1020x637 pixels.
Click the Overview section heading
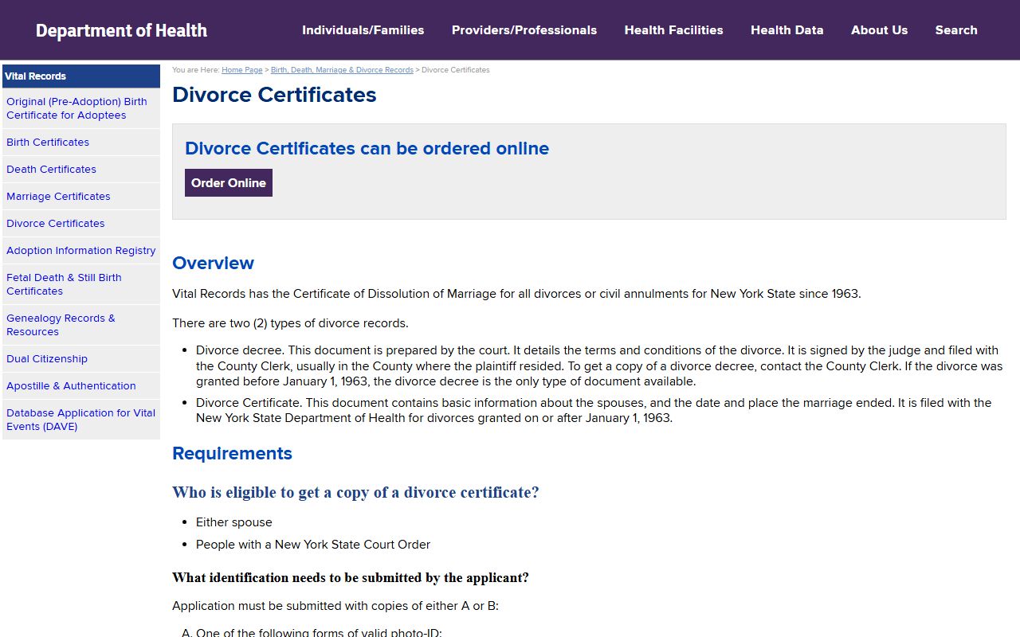click(x=213, y=264)
